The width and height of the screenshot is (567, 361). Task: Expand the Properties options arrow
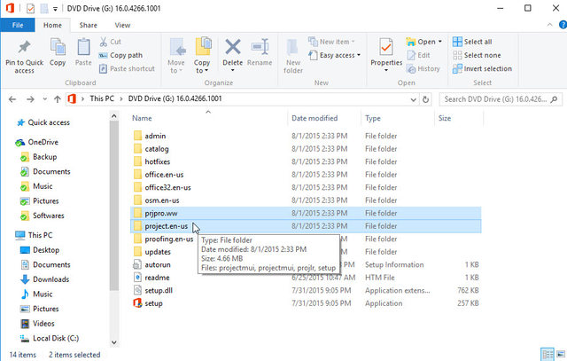386,71
